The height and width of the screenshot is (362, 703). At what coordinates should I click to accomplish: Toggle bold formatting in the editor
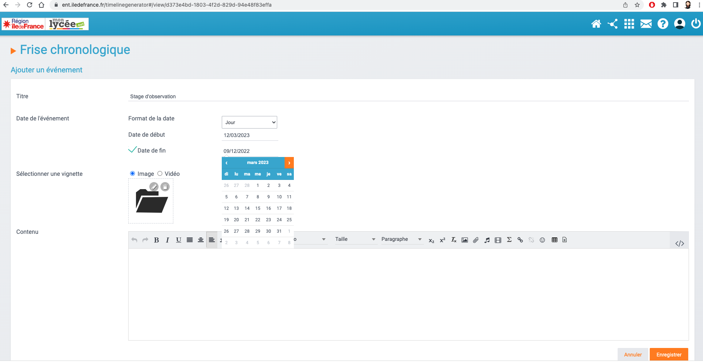[x=156, y=240]
